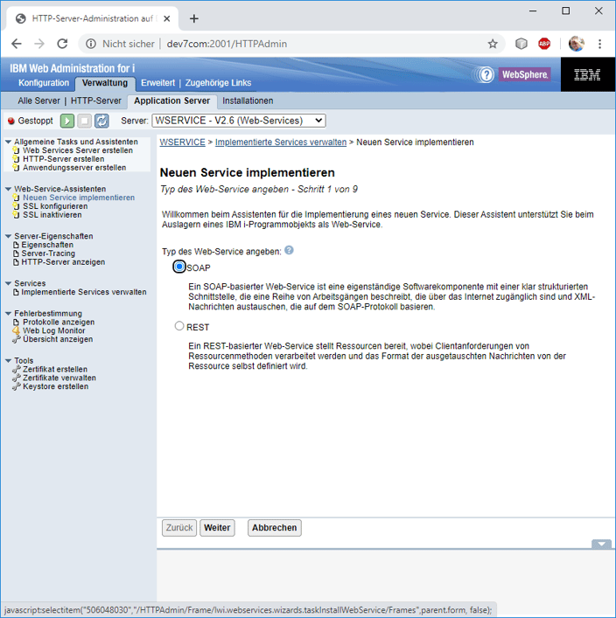Go back with browser back arrow
Image resolution: width=616 pixels, height=618 pixels.
[17, 44]
